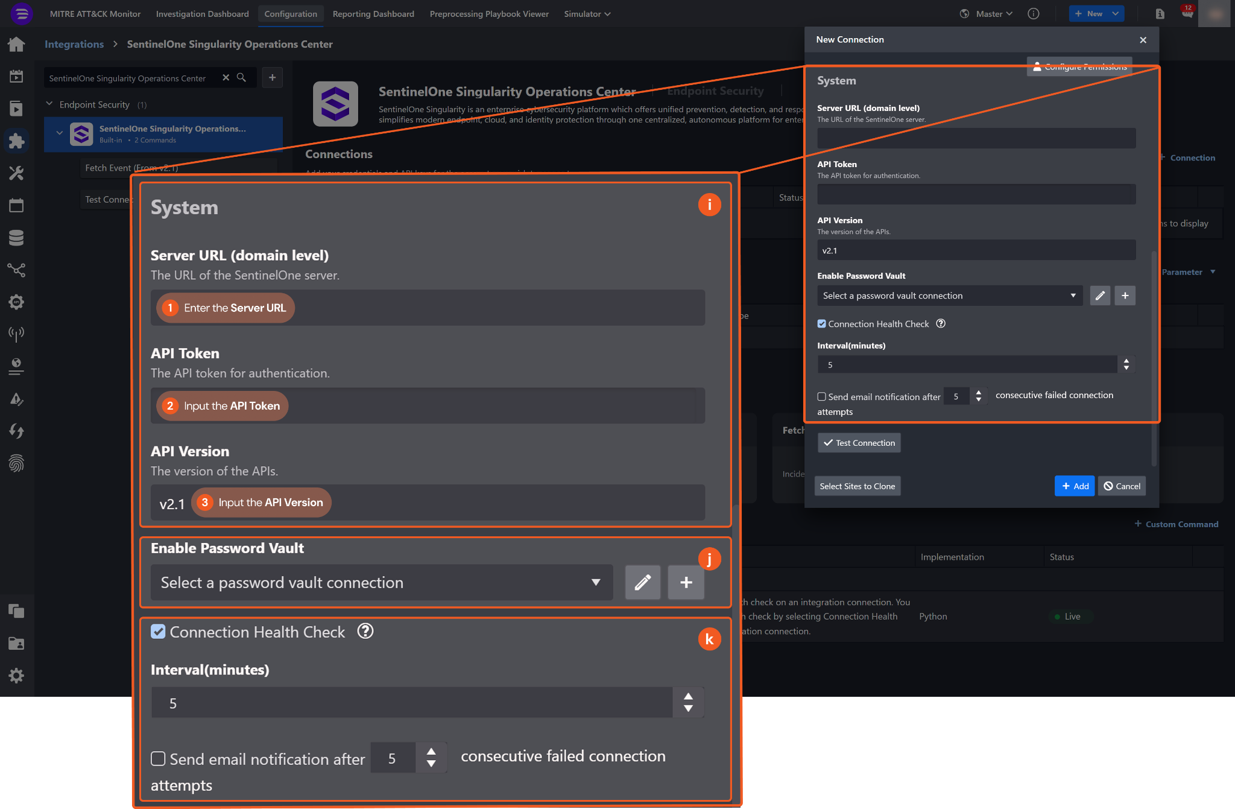Click the Interval(minutes) spinner arrows
The height and width of the screenshot is (809, 1235).
(1126, 364)
